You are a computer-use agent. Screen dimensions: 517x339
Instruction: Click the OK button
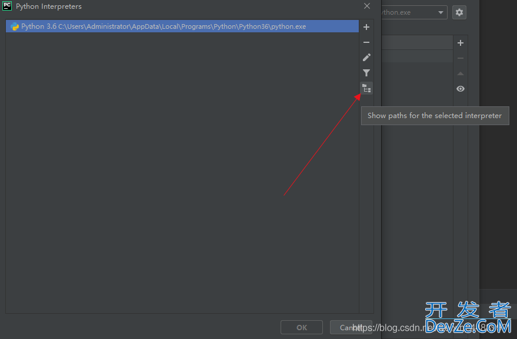click(302, 327)
